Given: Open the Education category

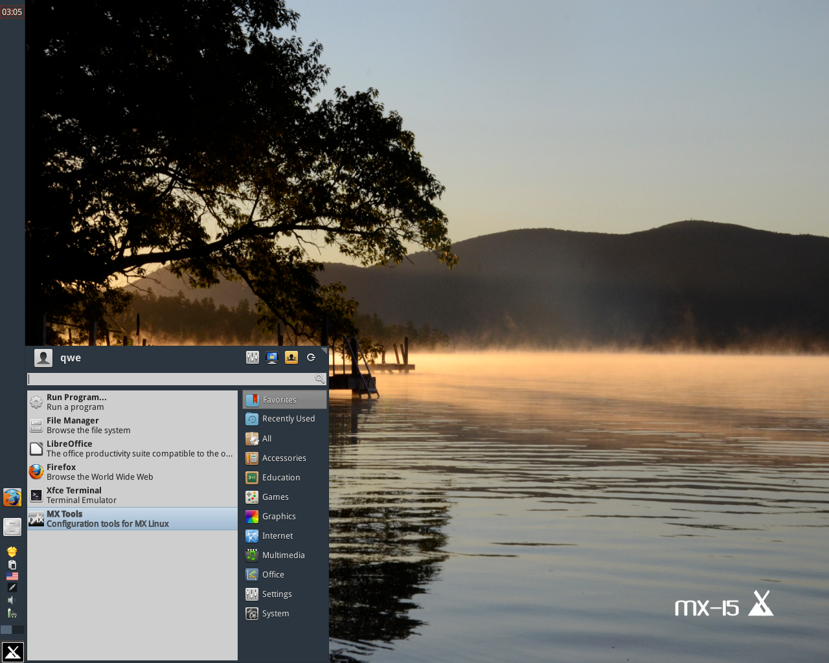Looking at the screenshot, I should [x=285, y=477].
